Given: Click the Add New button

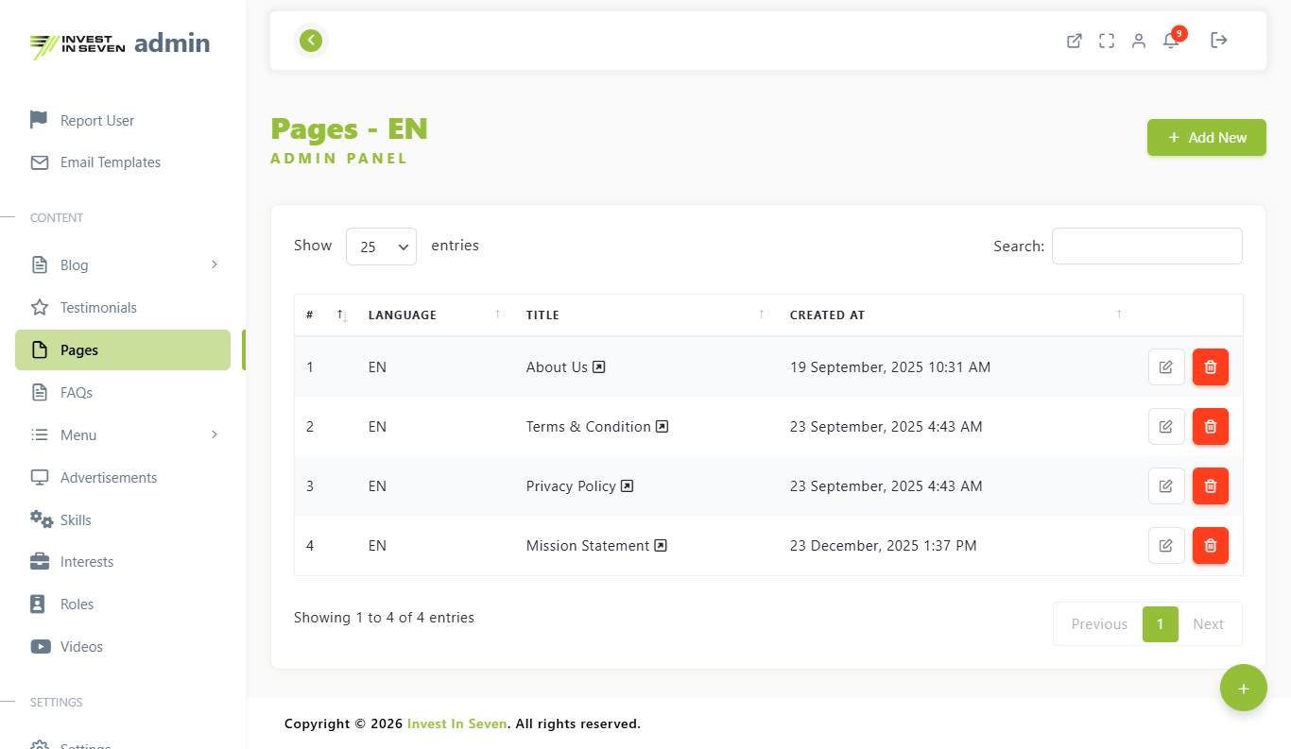Looking at the screenshot, I should (1206, 138).
